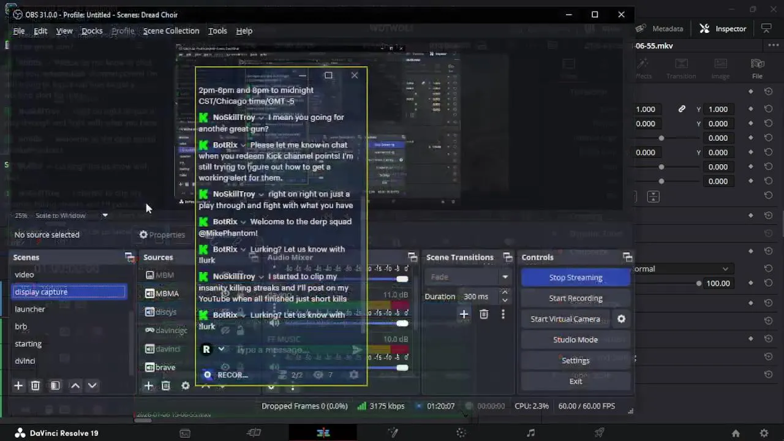Float the Scenes dock via its header icon
This screenshot has height=441, width=784.
click(x=129, y=257)
